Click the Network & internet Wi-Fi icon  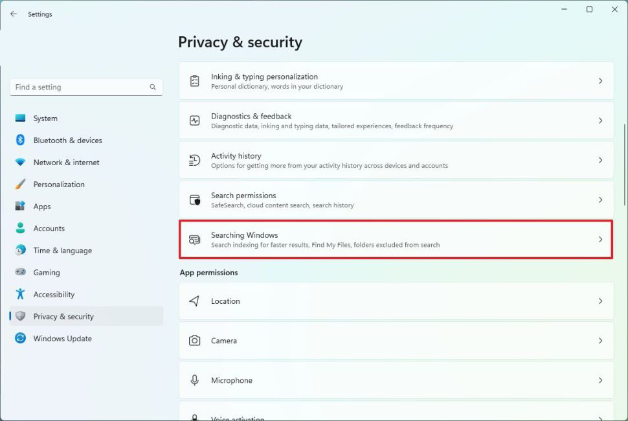pyautogui.click(x=20, y=163)
